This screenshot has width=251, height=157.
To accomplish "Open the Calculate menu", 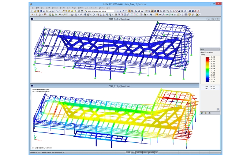I will pyautogui.click(x=55, y=8).
